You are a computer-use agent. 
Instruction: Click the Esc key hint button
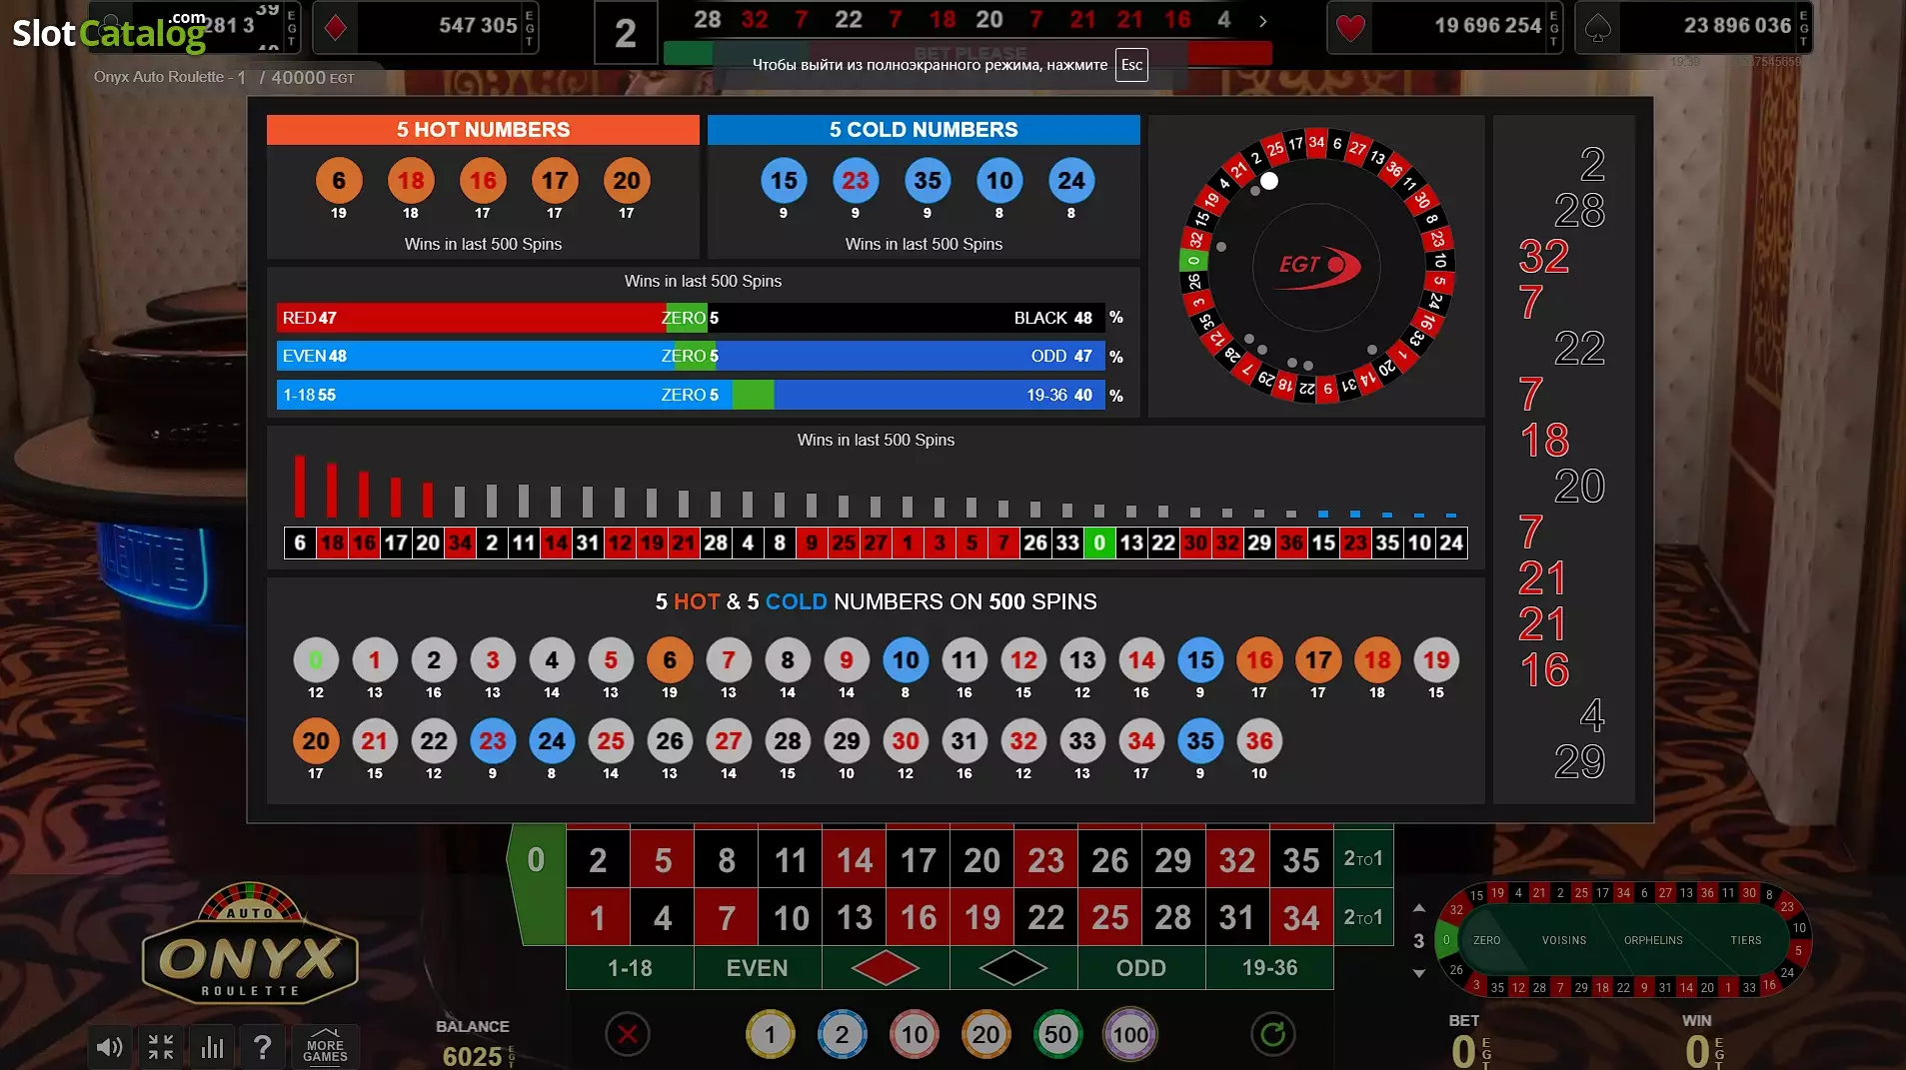[x=1131, y=65]
